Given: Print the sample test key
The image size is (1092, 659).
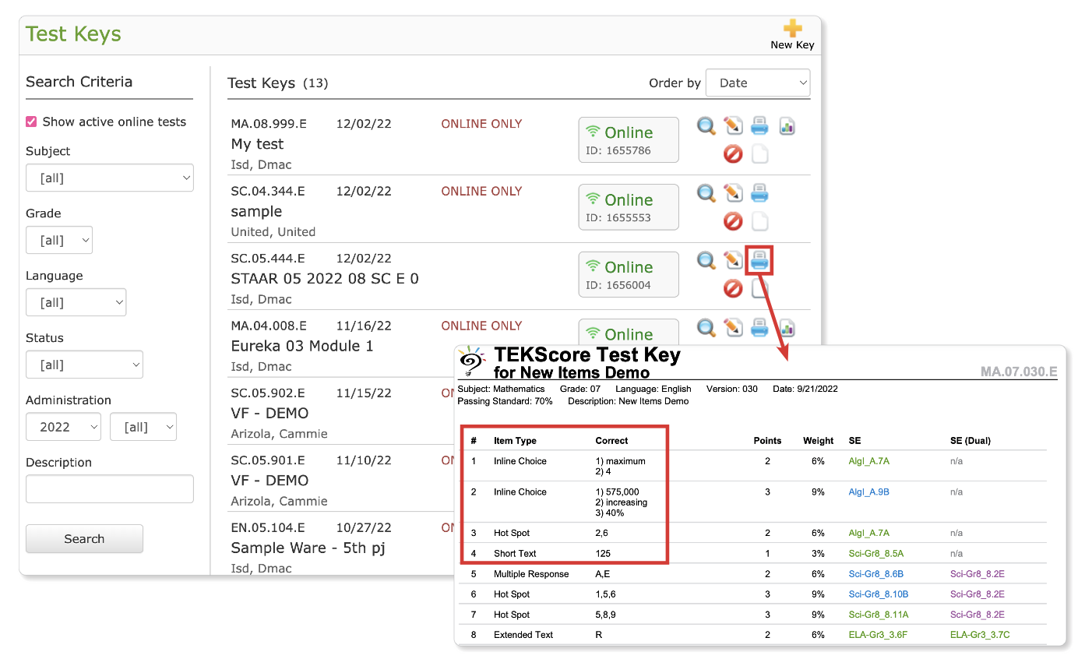Looking at the screenshot, I should [x=760, y=192].
